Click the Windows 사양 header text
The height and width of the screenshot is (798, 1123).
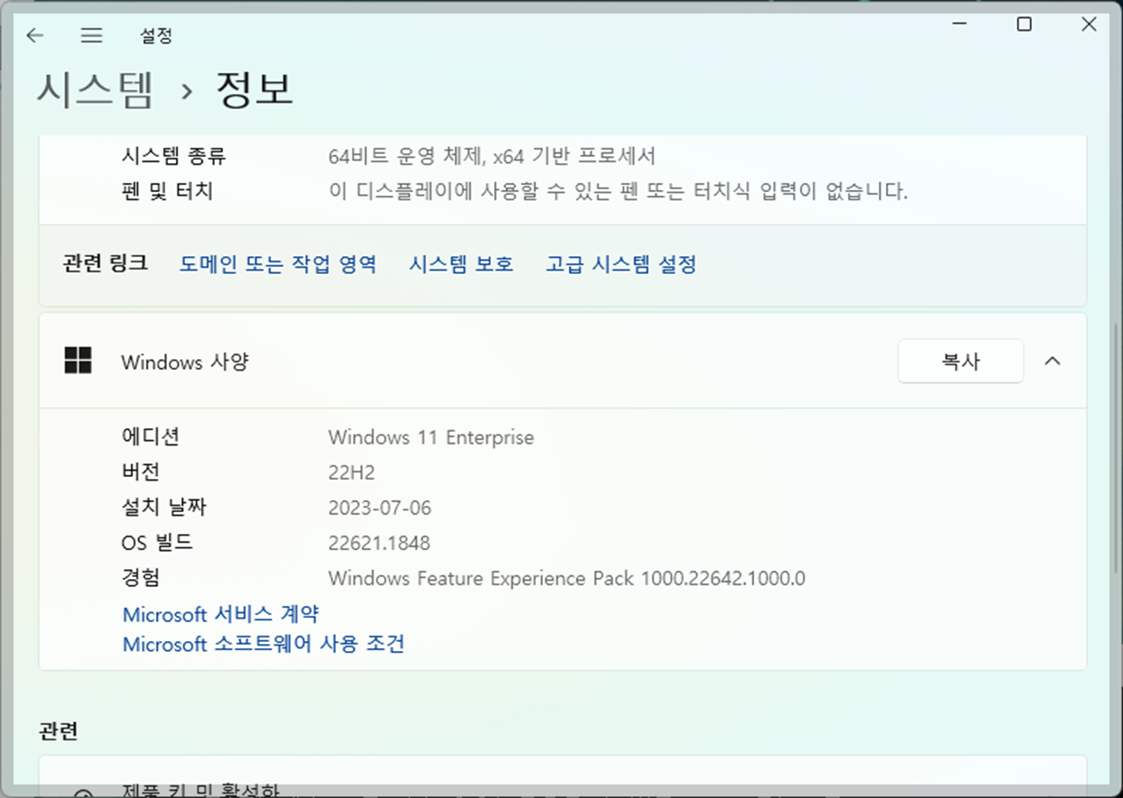(x=185, y=362)
